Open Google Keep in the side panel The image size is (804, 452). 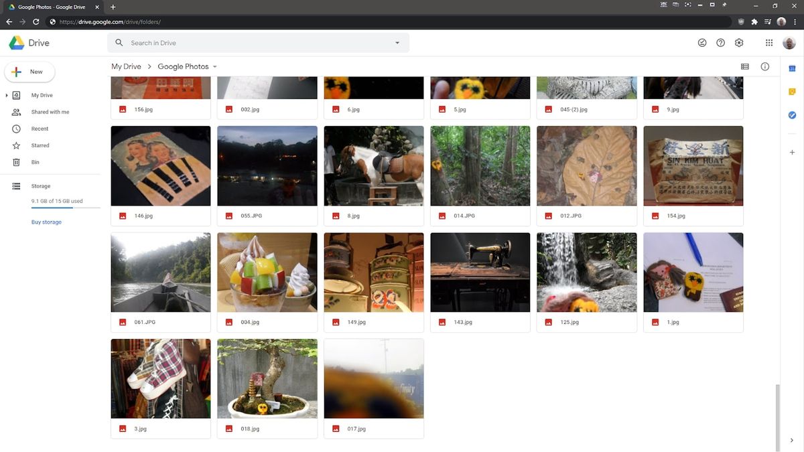(792, 91)
